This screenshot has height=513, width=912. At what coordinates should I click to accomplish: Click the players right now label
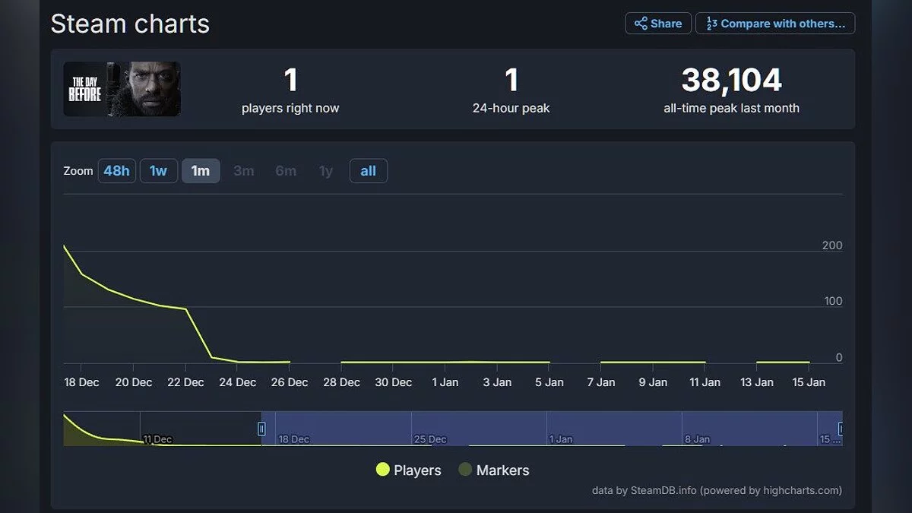290,108
